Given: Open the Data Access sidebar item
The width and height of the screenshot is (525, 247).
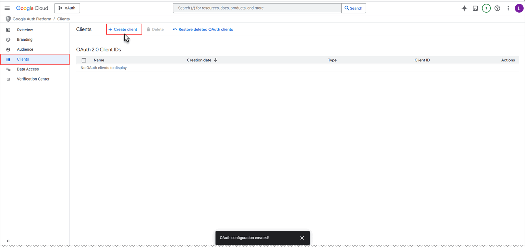Looking at the screenshot, I should tap(35, 69).
